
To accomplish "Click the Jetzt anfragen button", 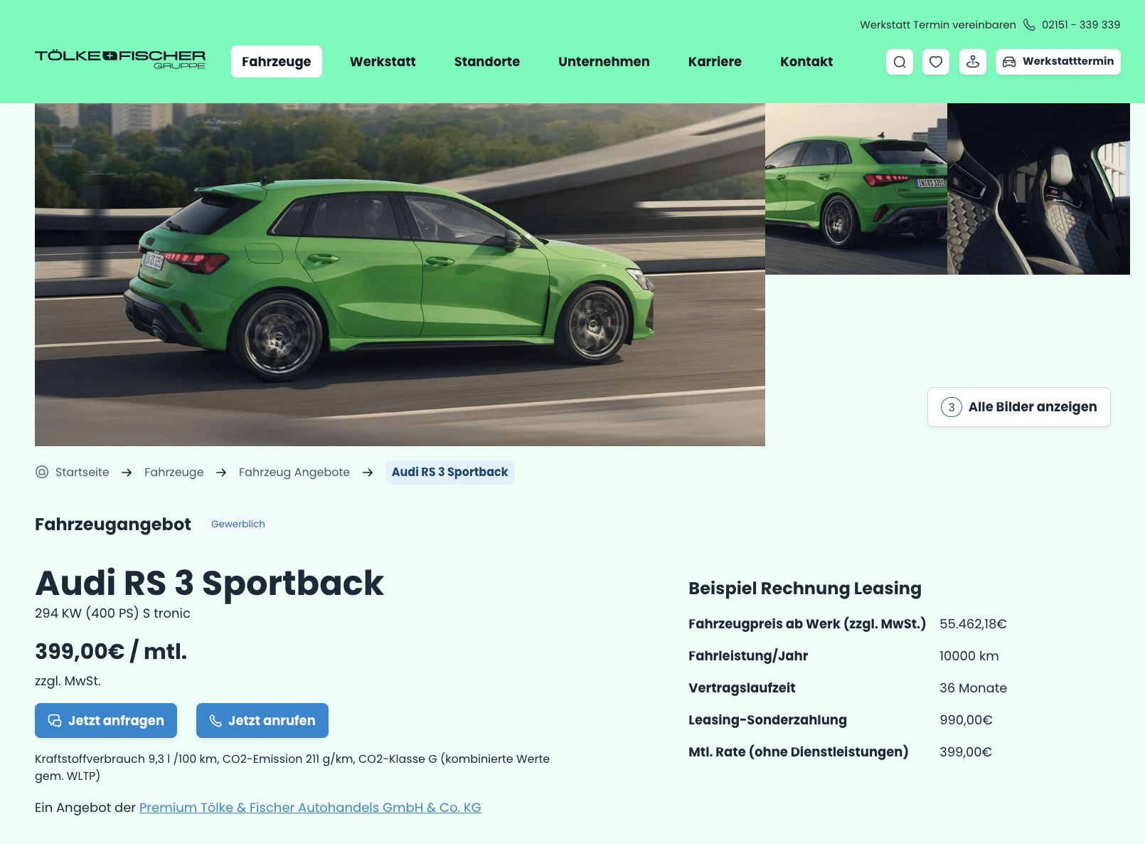I will point(106,721).
